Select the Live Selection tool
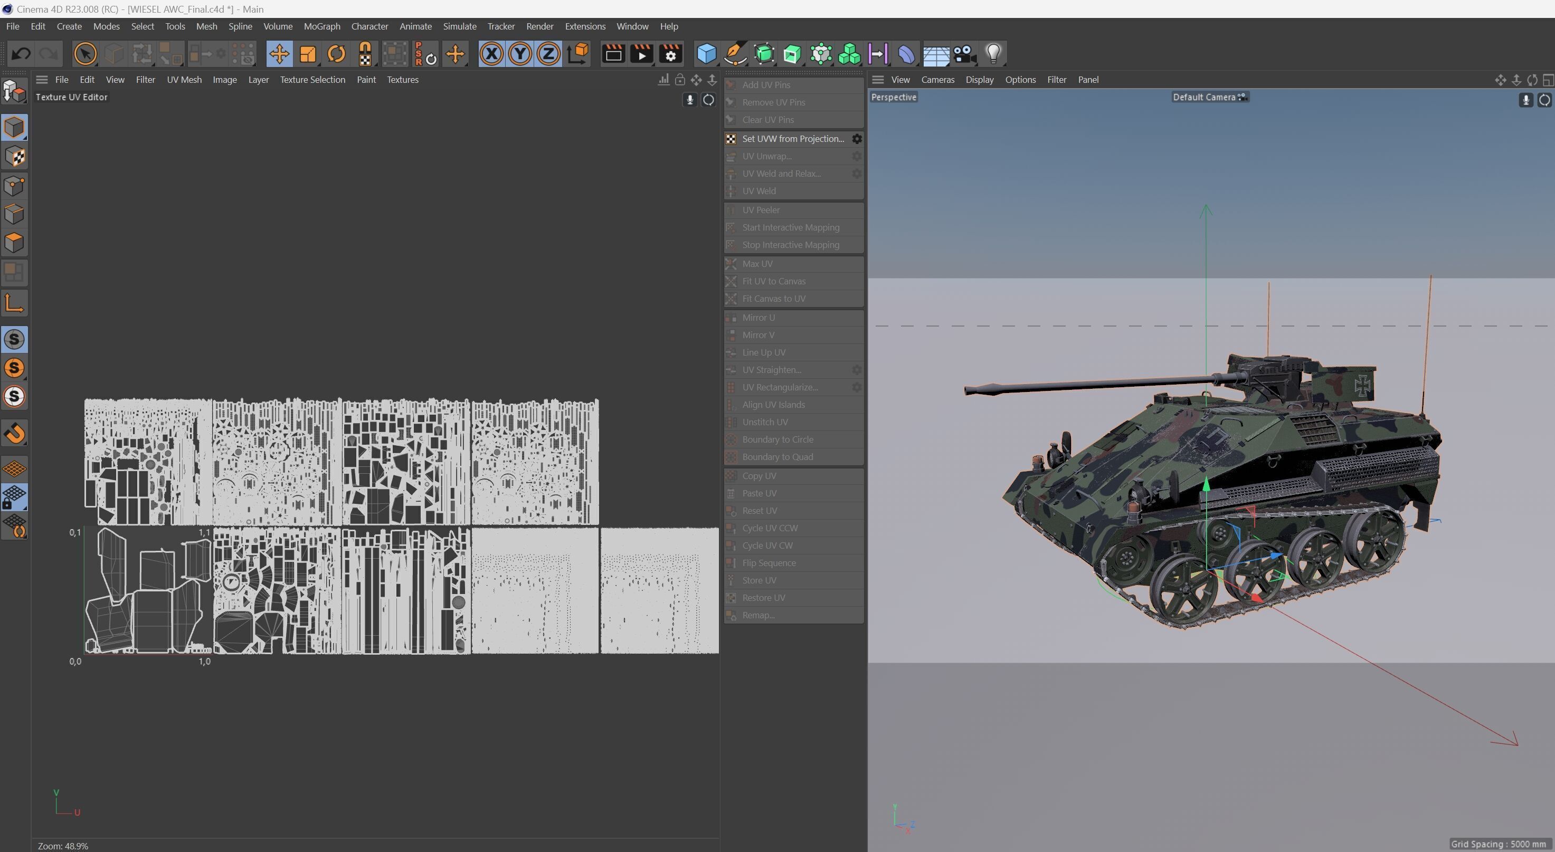Screen dimensions: 1555x852 [x=85, y=54]
